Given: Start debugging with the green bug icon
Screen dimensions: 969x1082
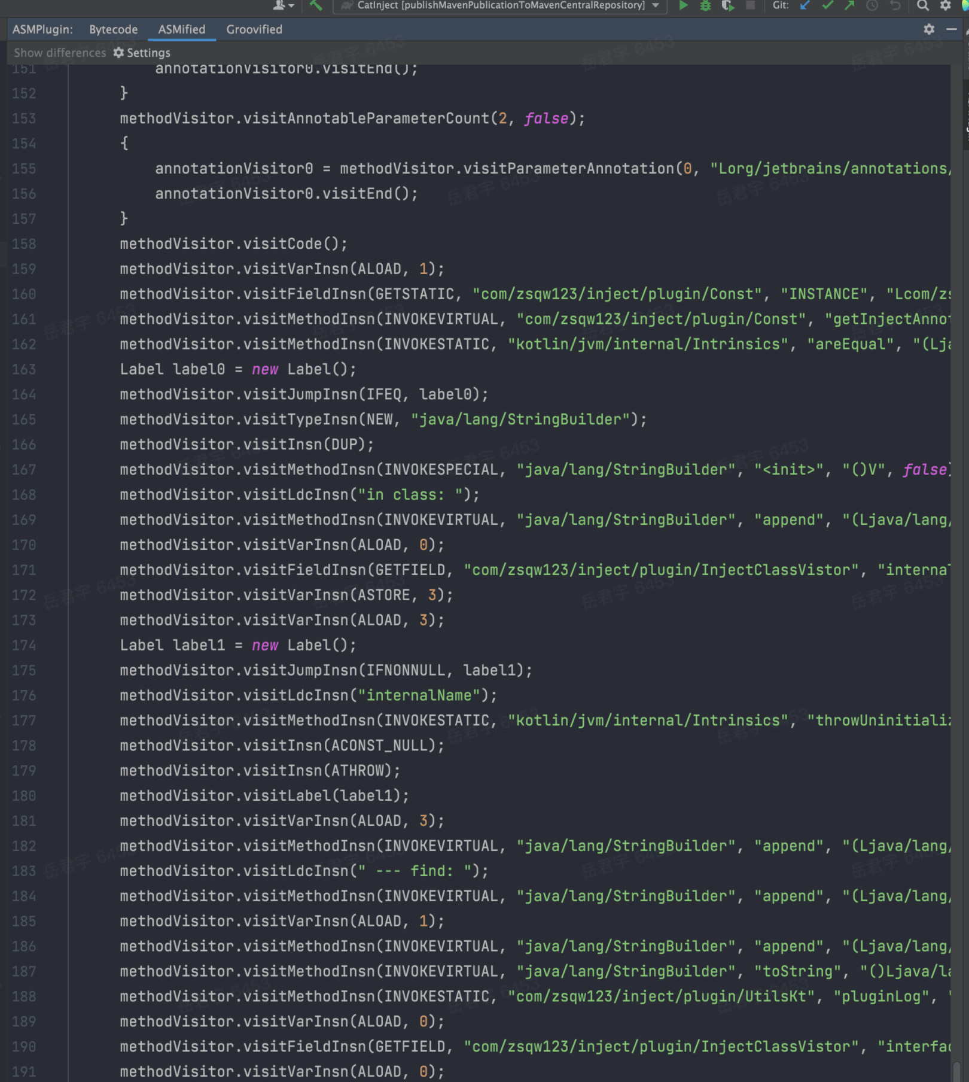Looking at the screenshot, I should [706, 5].
